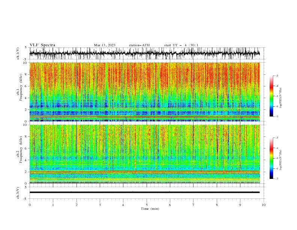Viewport: 297px width, 230px height.
Task: Click the "1" tick on the time axis
Action: click(x=53, y=205)
